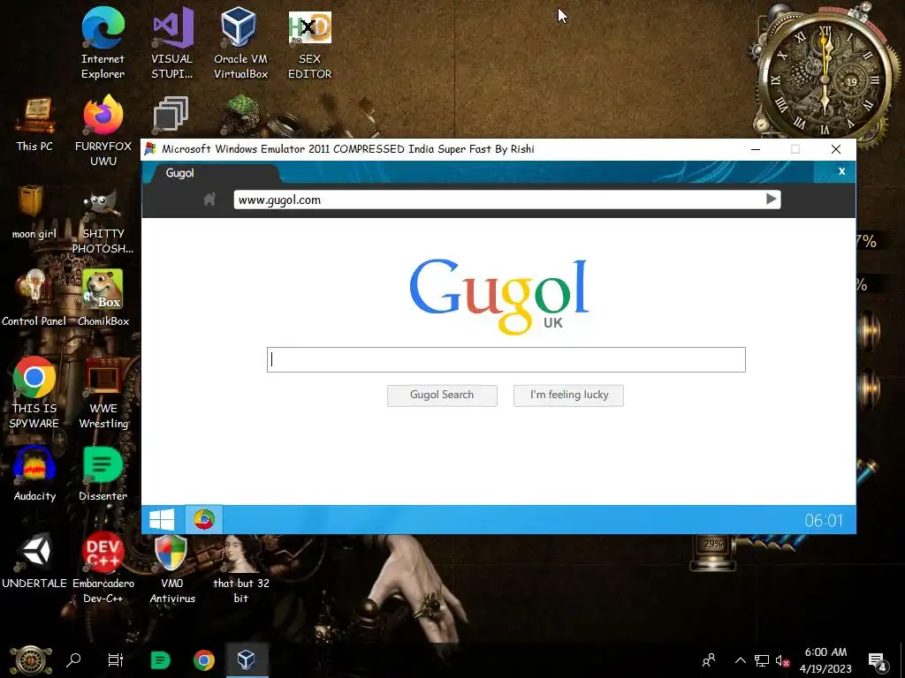This screenshot has width=905, height=678.
Task: Focus the Gugol search text box
Action: pyautogui.click(x=506, y=360)
